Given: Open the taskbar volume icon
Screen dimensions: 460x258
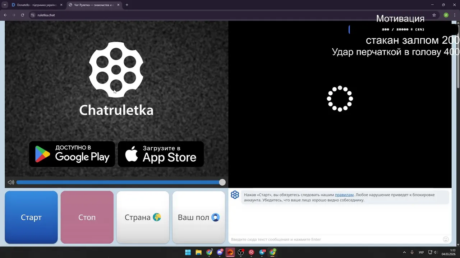Looking at the screenshot, I should pyautogui.click(x=435, y=252).
